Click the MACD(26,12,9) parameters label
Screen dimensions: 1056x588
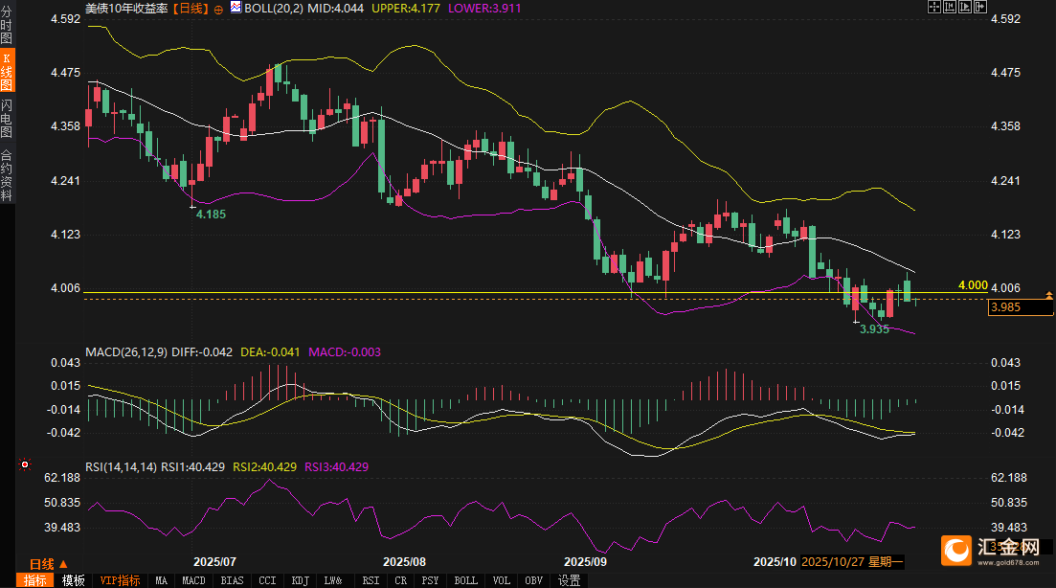pyautogui.click(x=126, y=352)
